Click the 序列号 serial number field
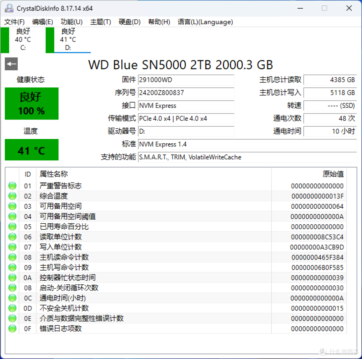The image size is (362, 359). 186,93
